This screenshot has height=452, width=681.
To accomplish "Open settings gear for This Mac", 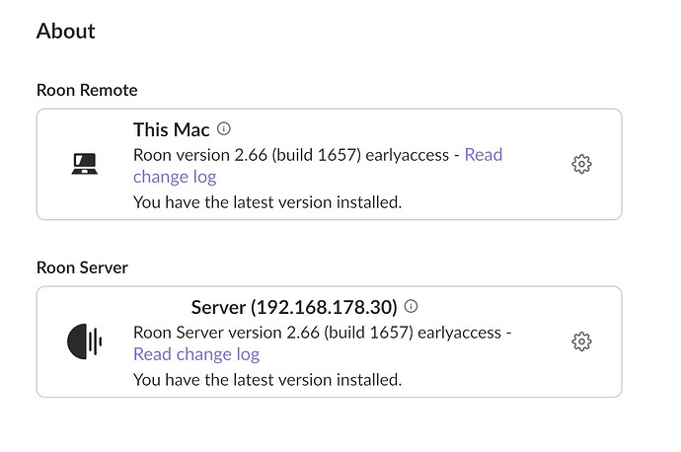I will pyautogui.click(x=581, y=164).
